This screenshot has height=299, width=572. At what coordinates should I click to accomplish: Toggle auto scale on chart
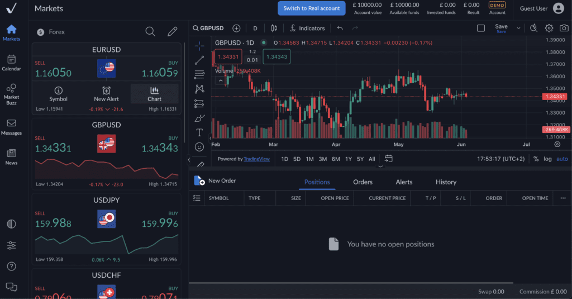pyautogui.click(x=562, y=159)
